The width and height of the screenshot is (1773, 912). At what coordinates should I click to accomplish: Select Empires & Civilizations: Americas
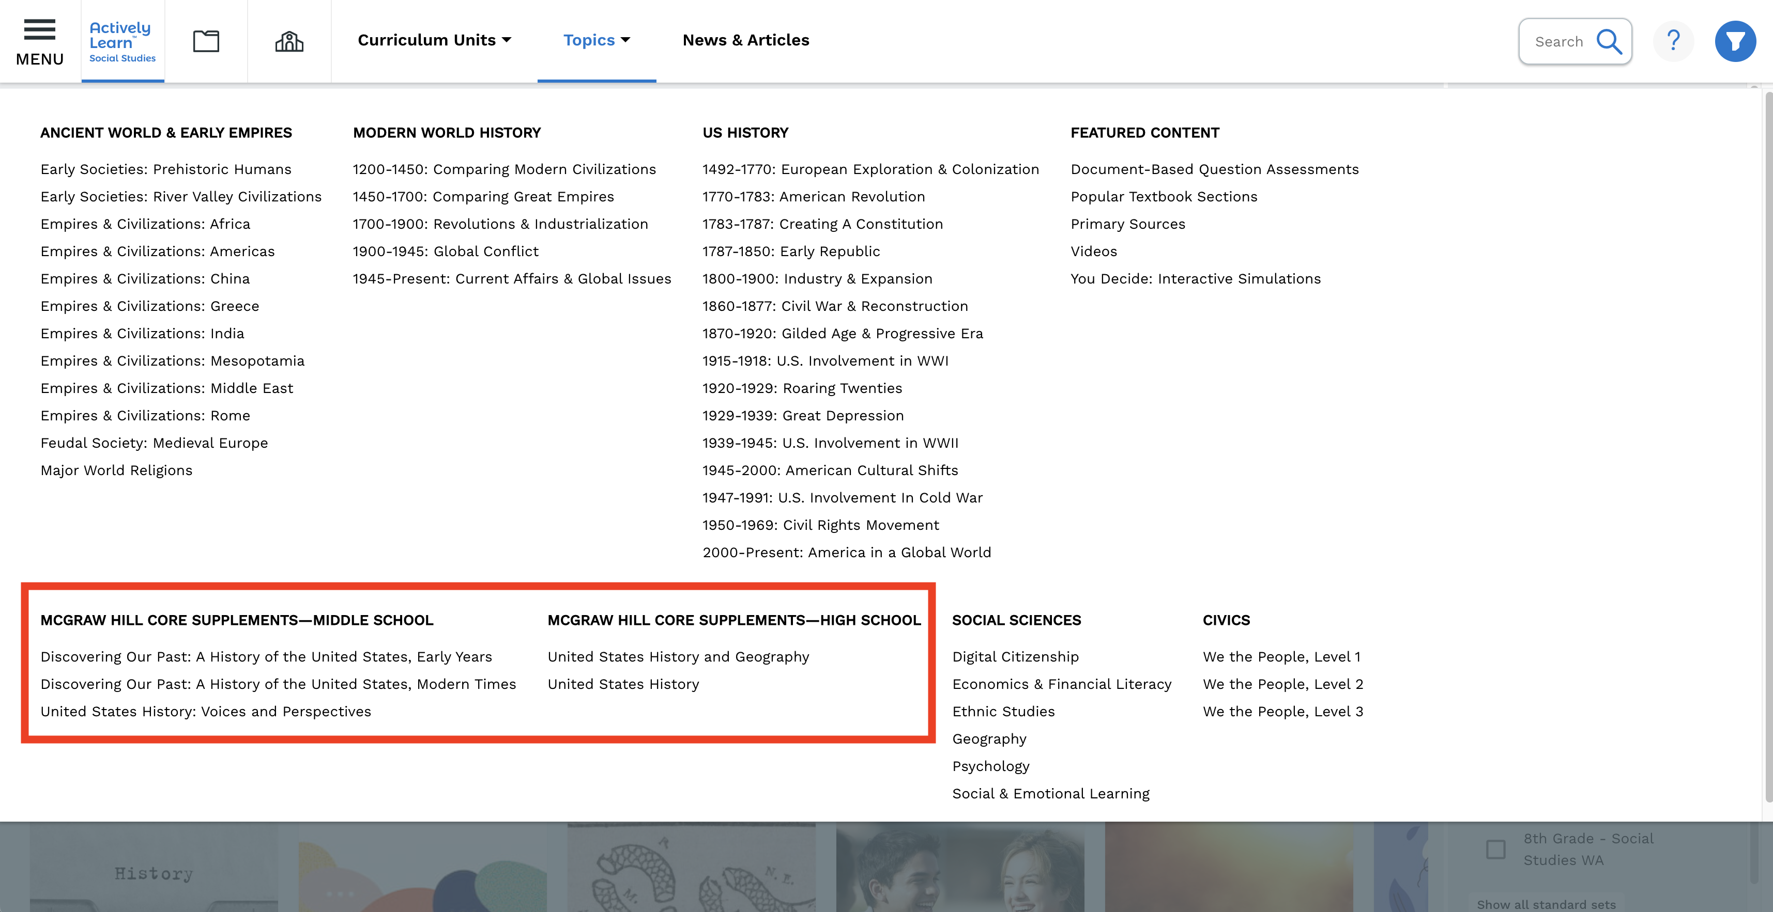coord(158,251)
